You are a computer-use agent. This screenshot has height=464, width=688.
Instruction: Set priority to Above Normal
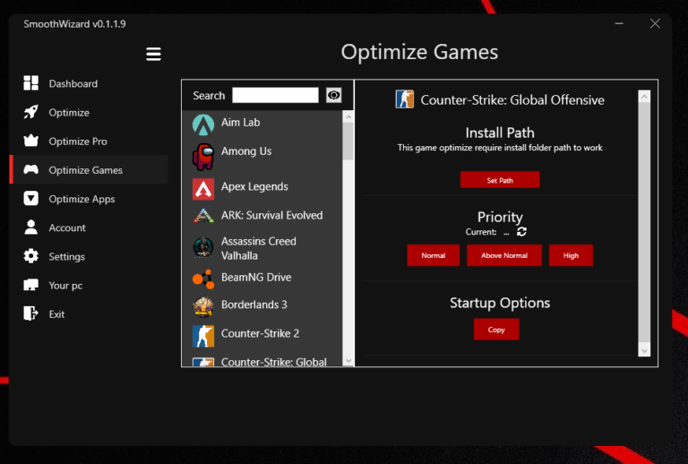tap(503, 255)
